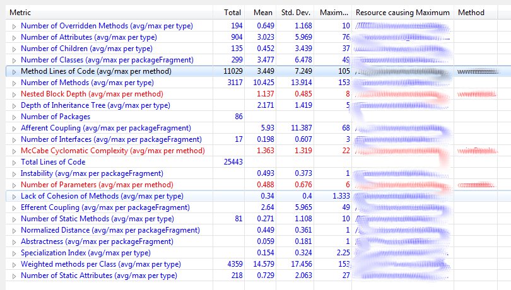The width and height of the screenshot is (511, 290).
Task: Expand Number of Packages row
Action: 14,117
